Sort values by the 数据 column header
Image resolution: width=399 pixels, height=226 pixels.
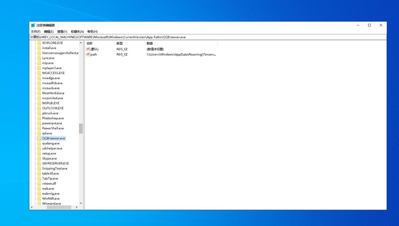181,43
